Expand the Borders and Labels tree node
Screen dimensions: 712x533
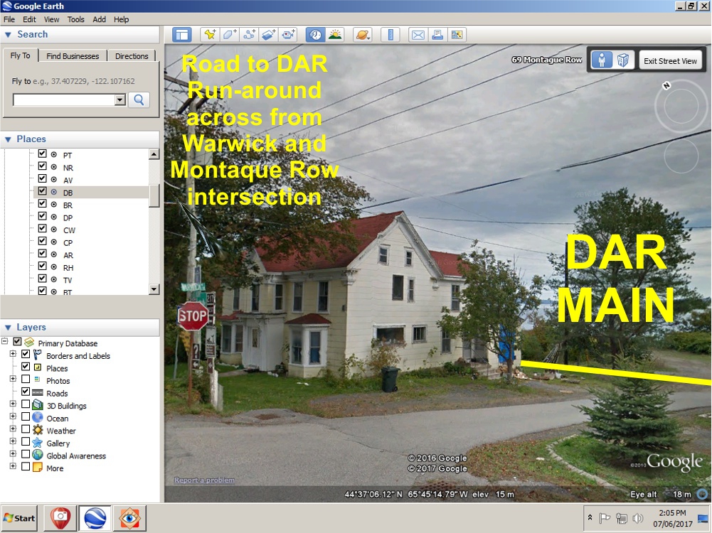pos(13,355)
